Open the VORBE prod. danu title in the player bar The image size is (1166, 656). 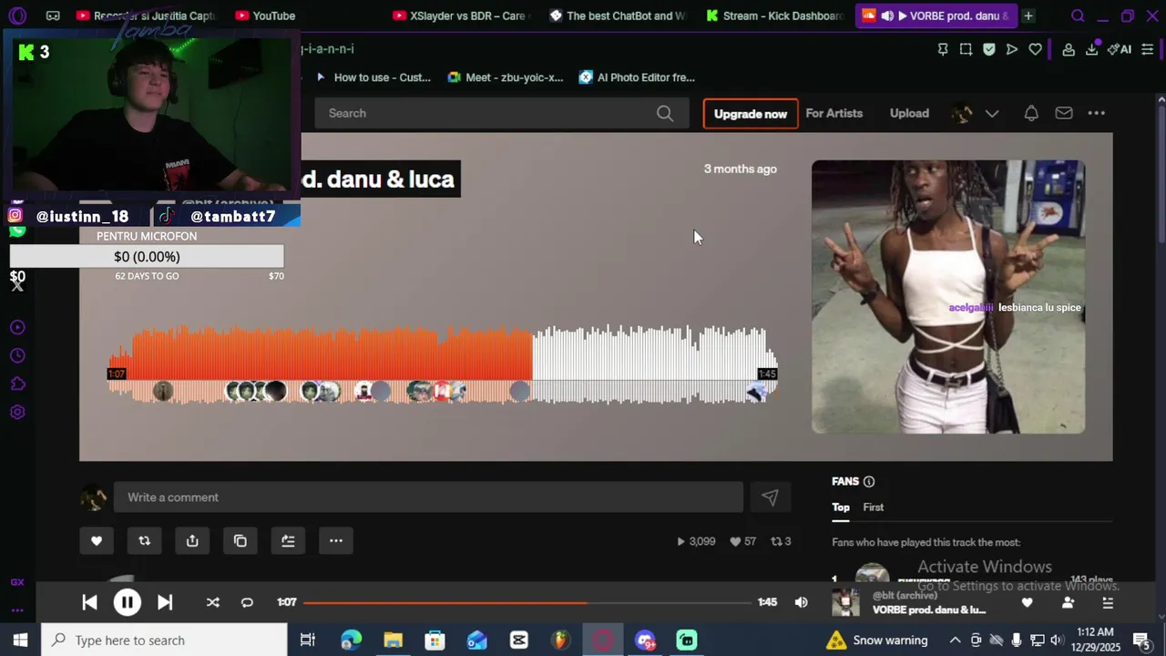(929, 610)
